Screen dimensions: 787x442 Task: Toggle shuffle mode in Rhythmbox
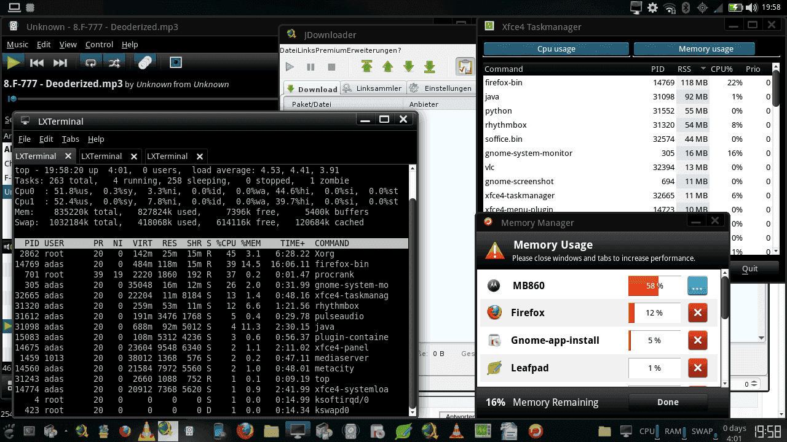(x=114, y=62)
